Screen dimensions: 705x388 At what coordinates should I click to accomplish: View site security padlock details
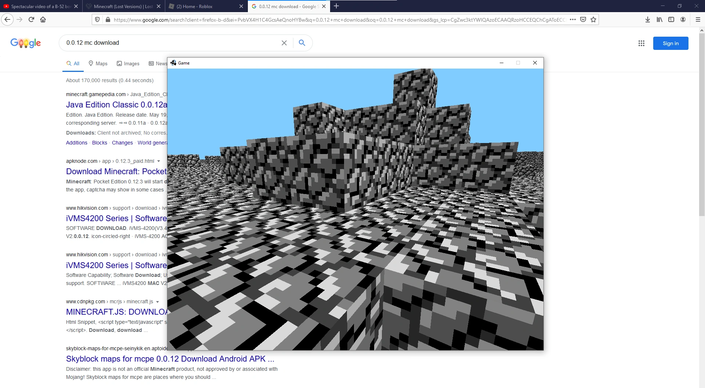point(108,20)
